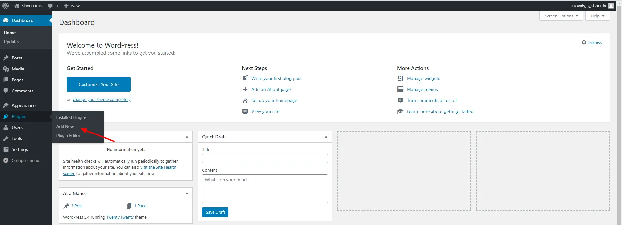622x225 pixels.
Task: Click Howdy, @short-io account text
Action: click(589, 6)
